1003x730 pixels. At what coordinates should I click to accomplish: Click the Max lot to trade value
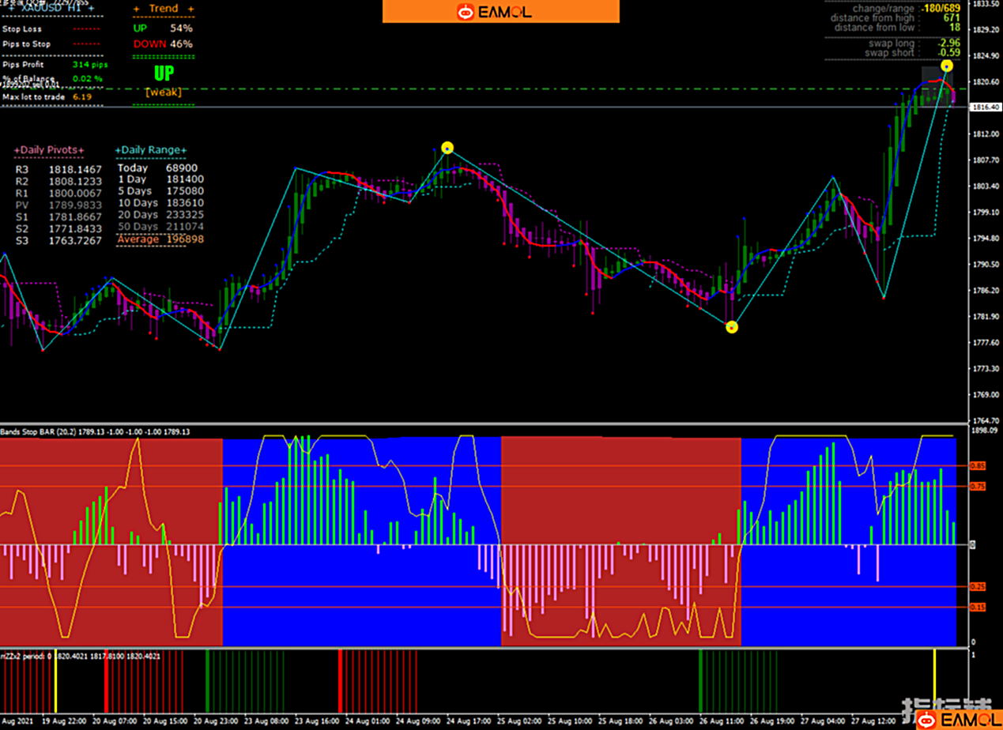(81, 96)
